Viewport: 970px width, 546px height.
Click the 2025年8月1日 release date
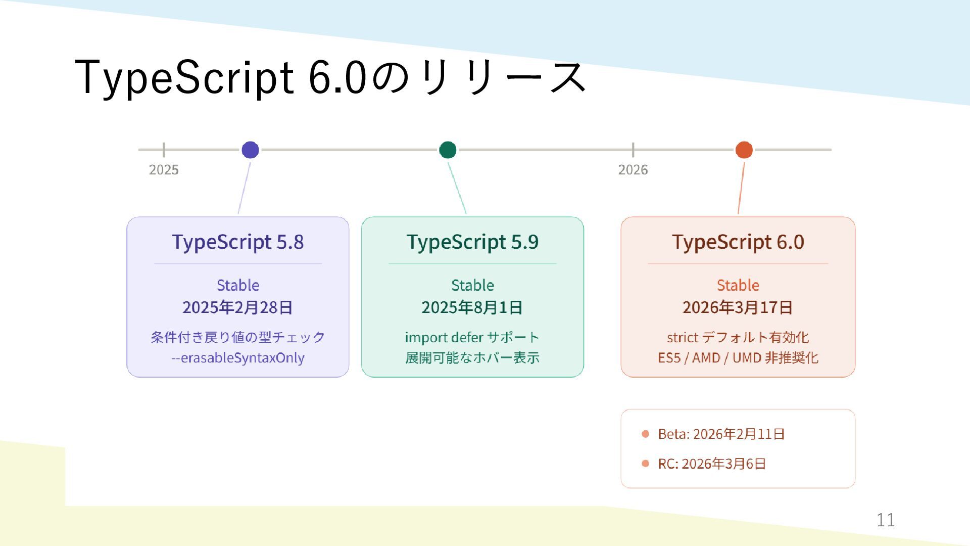coord(472,307)
